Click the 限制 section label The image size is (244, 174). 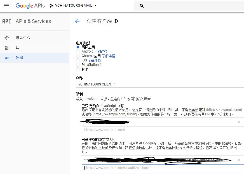79,94
